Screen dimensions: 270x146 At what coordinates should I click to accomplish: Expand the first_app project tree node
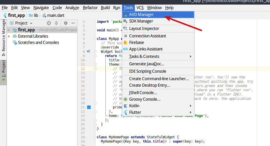[9, 30]
